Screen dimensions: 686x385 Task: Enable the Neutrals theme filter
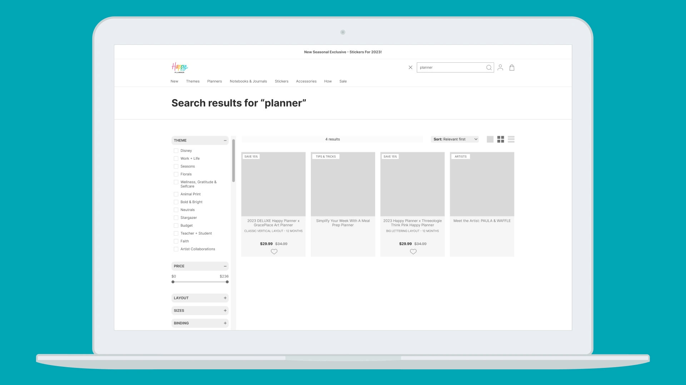pos(176,210)
